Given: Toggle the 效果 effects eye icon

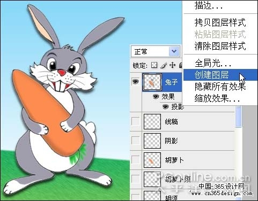Looking at the screenshot, I should tap(156, 97).
